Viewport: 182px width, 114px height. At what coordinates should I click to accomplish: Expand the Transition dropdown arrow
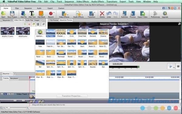(x=95, y=12)
